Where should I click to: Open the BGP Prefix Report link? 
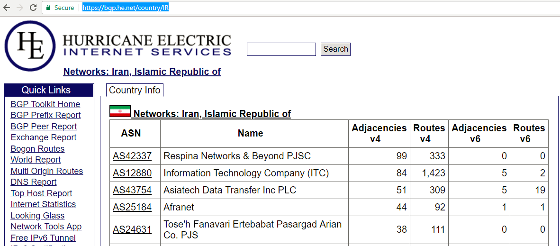pos(45,115)
